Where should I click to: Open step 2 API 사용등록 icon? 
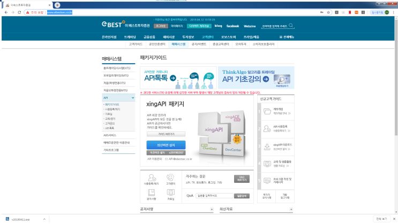[x=267, y=129]
